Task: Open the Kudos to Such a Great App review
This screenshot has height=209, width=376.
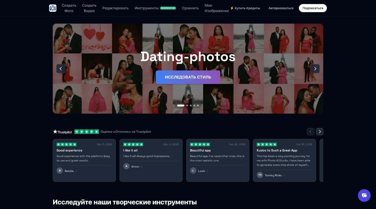Action: 284,160
